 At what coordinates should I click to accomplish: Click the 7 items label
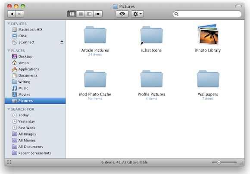point(208,99)
